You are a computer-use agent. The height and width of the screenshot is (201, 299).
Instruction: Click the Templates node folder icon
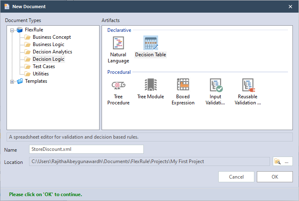click(20, 81)
